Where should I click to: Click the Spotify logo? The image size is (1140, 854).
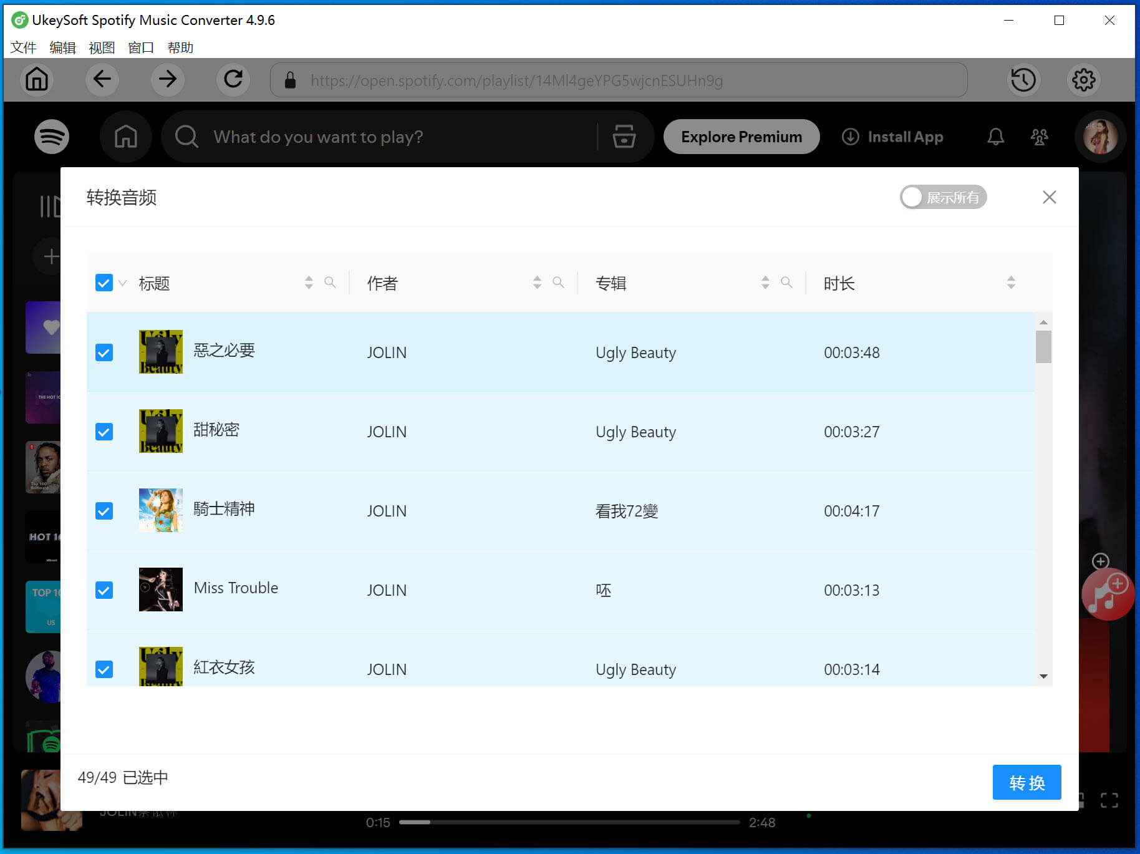(52, 137)
